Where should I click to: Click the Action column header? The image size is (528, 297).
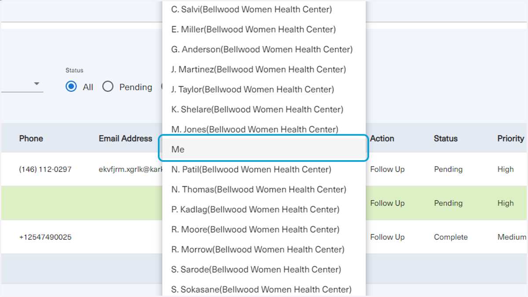tap(382, 139)
